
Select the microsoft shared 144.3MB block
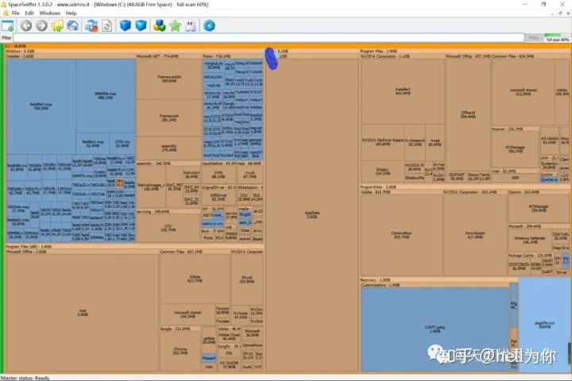[187, 314]
